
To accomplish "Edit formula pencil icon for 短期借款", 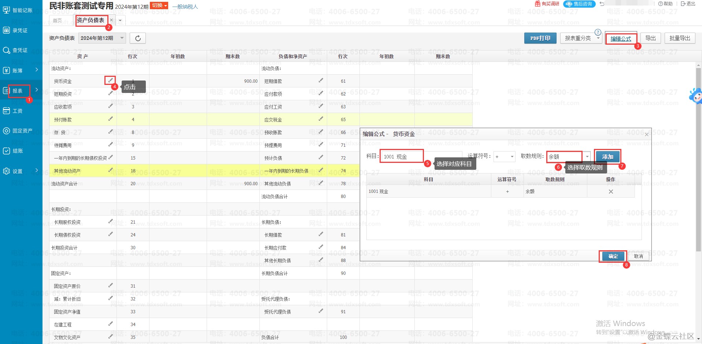I will tap(321, 81).
